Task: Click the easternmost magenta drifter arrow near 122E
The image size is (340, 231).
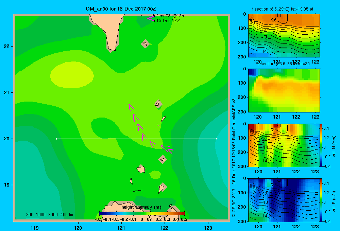Action: (170, 150)
